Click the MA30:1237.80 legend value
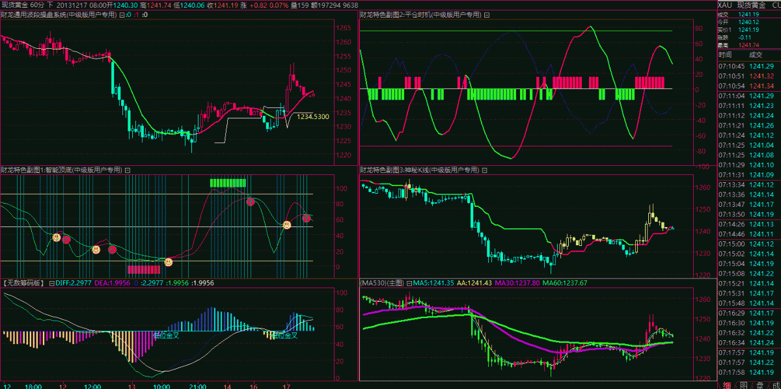This screenshot has height=389, width=781. click(519, 283)
